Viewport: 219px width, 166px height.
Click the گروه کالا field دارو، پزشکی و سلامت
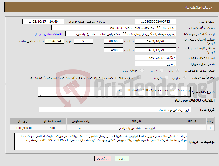click(x=115, y=110)
